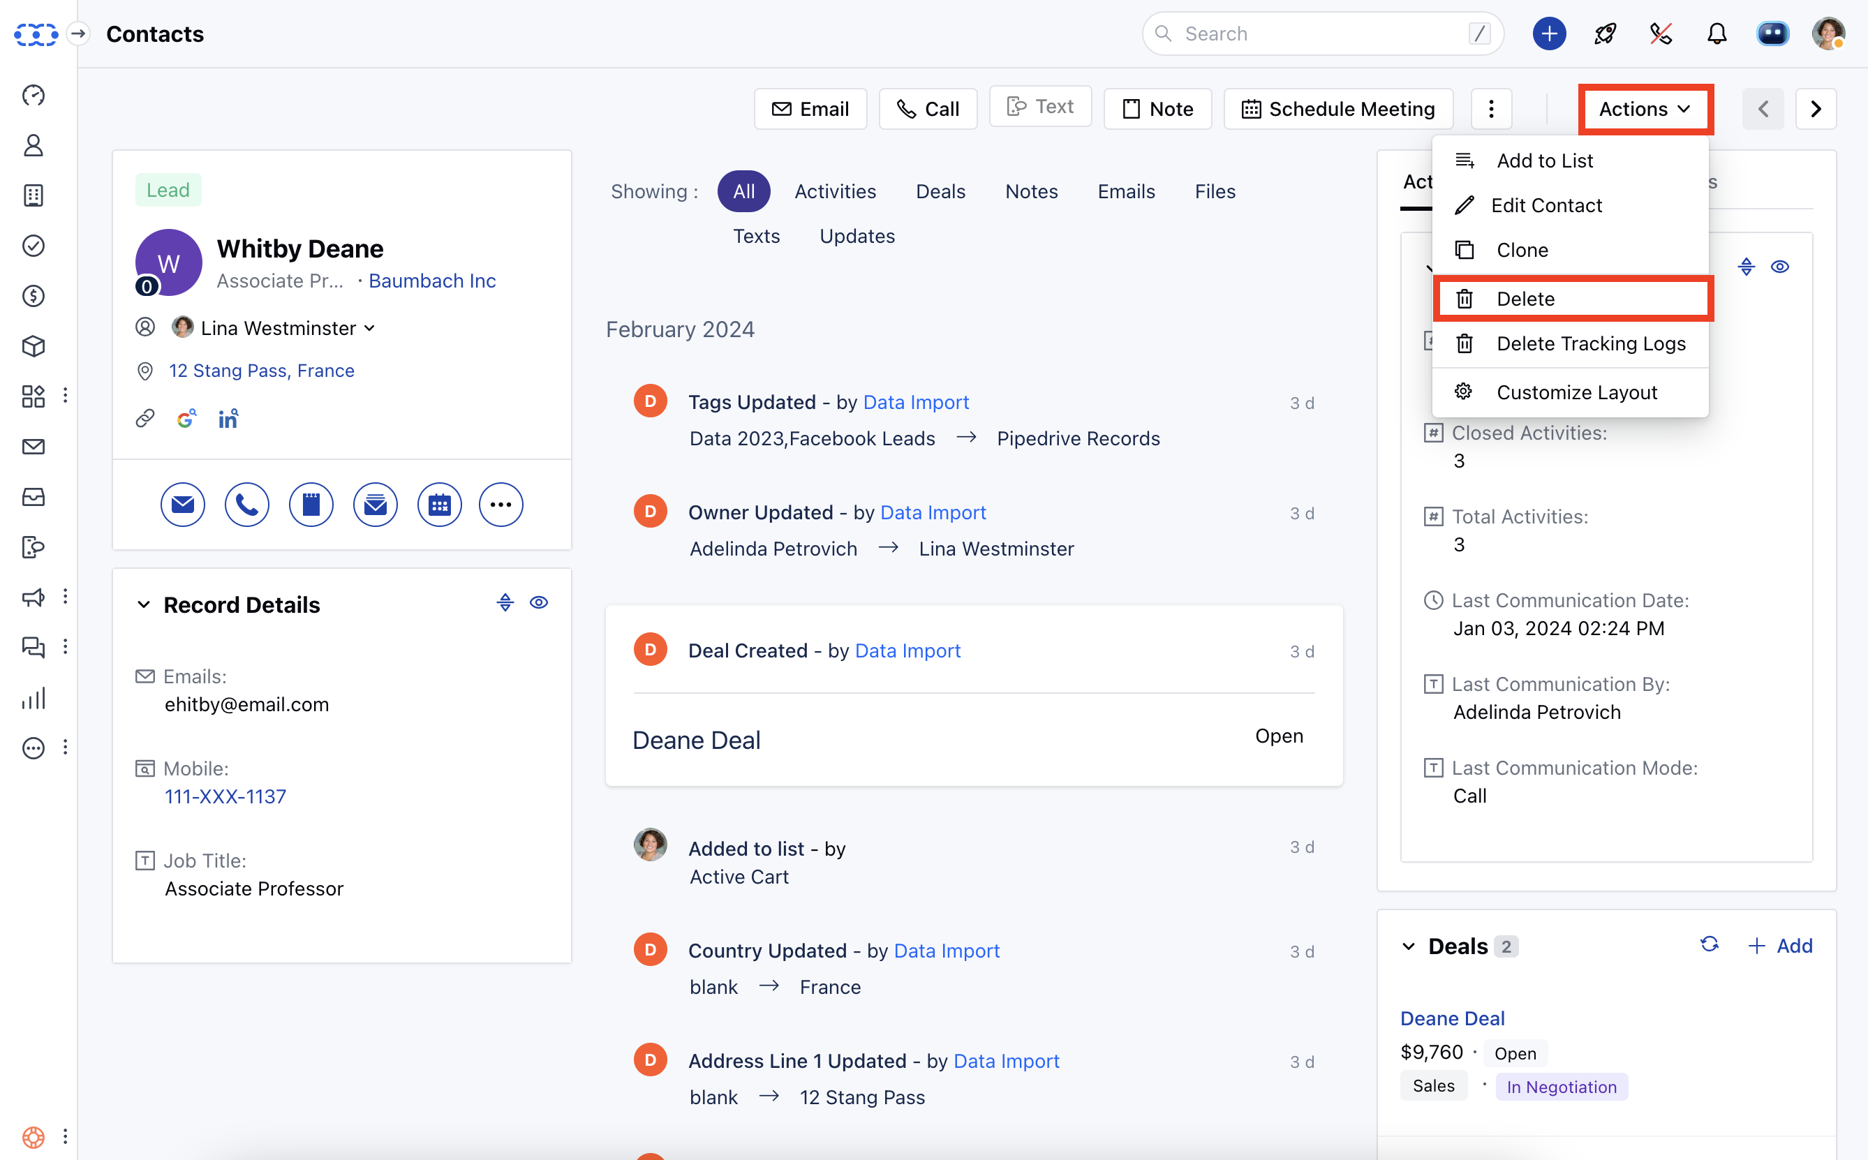Collapse the Deals section chevron

coord(1409,946)
